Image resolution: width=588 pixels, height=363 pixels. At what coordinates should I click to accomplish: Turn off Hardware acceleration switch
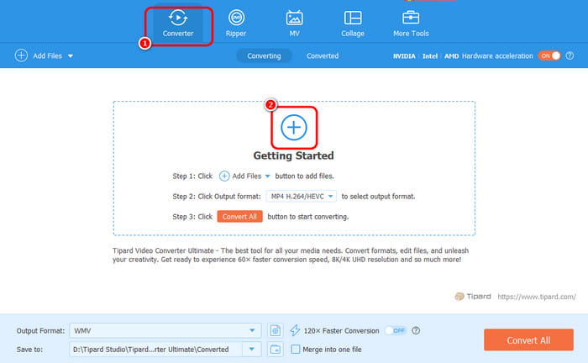(x=549, y=55)
